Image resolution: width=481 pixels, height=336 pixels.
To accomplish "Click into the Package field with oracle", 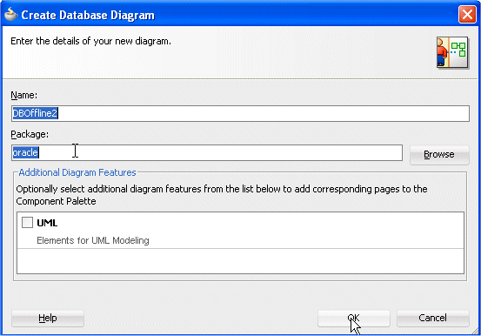I will (x=207, y=152).
